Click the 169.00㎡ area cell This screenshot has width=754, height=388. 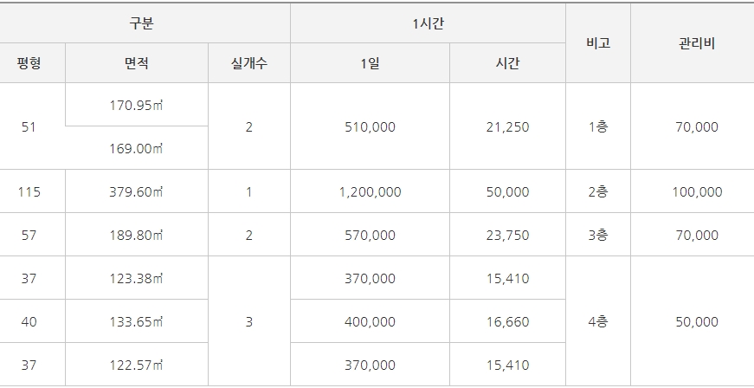point(137,148)
